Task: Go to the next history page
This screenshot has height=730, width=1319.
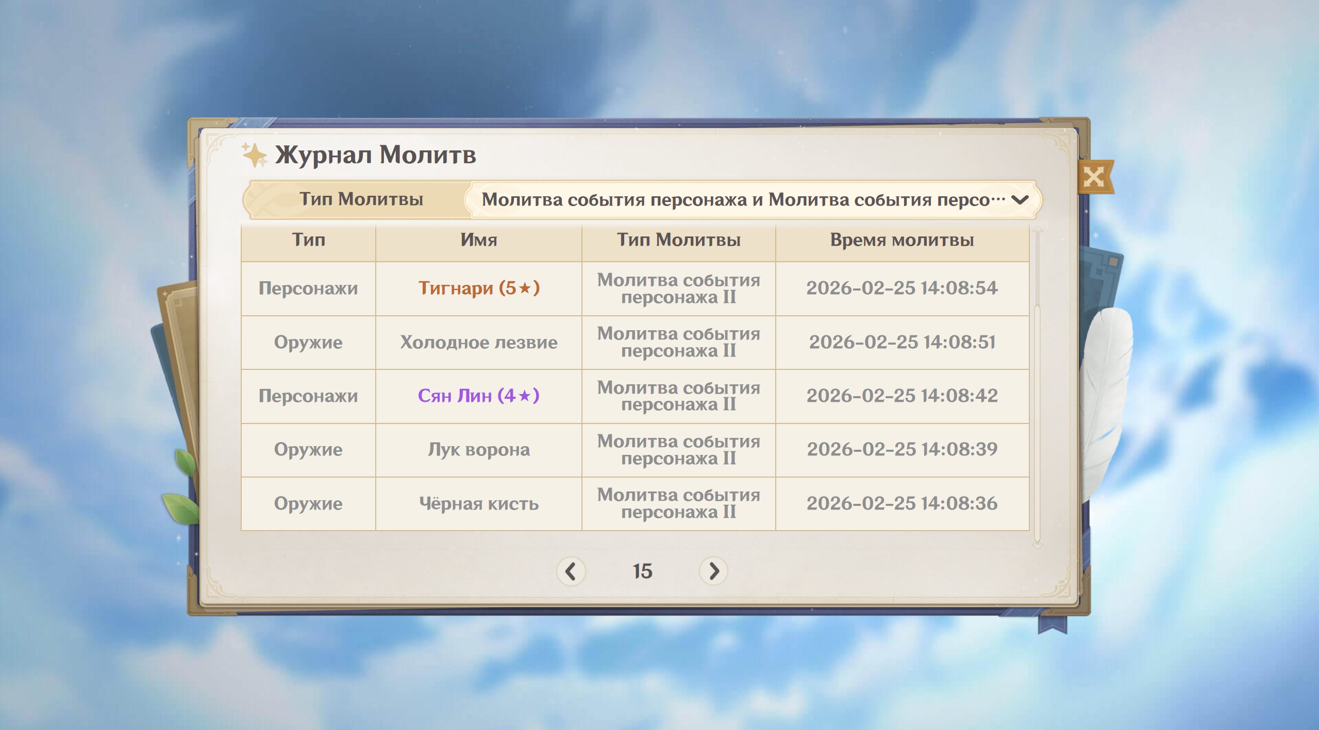Action: pyautogui.click(x=713, y=571)
